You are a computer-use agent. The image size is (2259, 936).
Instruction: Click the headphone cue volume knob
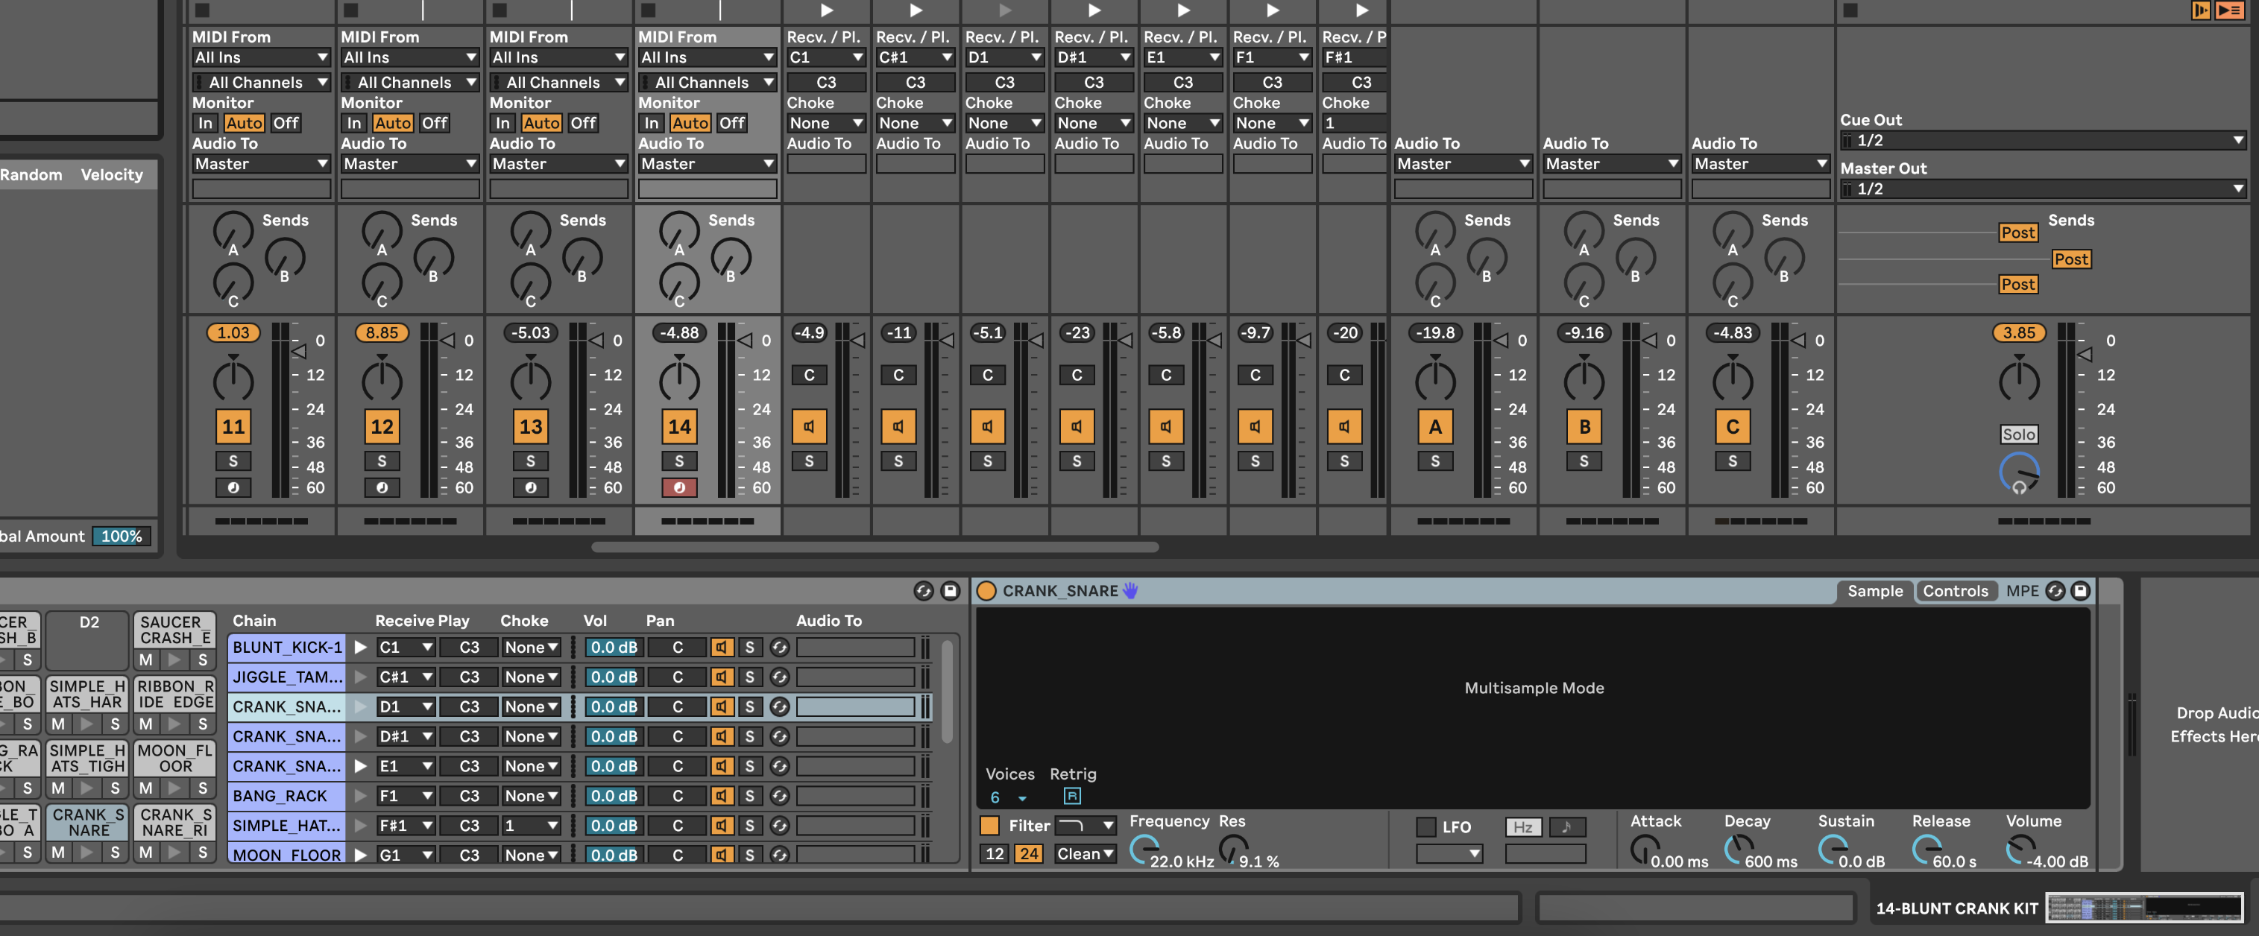pyautogui.click(x=2018, y=473)
